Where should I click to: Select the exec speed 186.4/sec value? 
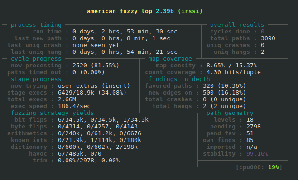pyautogui.click(x=74, y=106)
